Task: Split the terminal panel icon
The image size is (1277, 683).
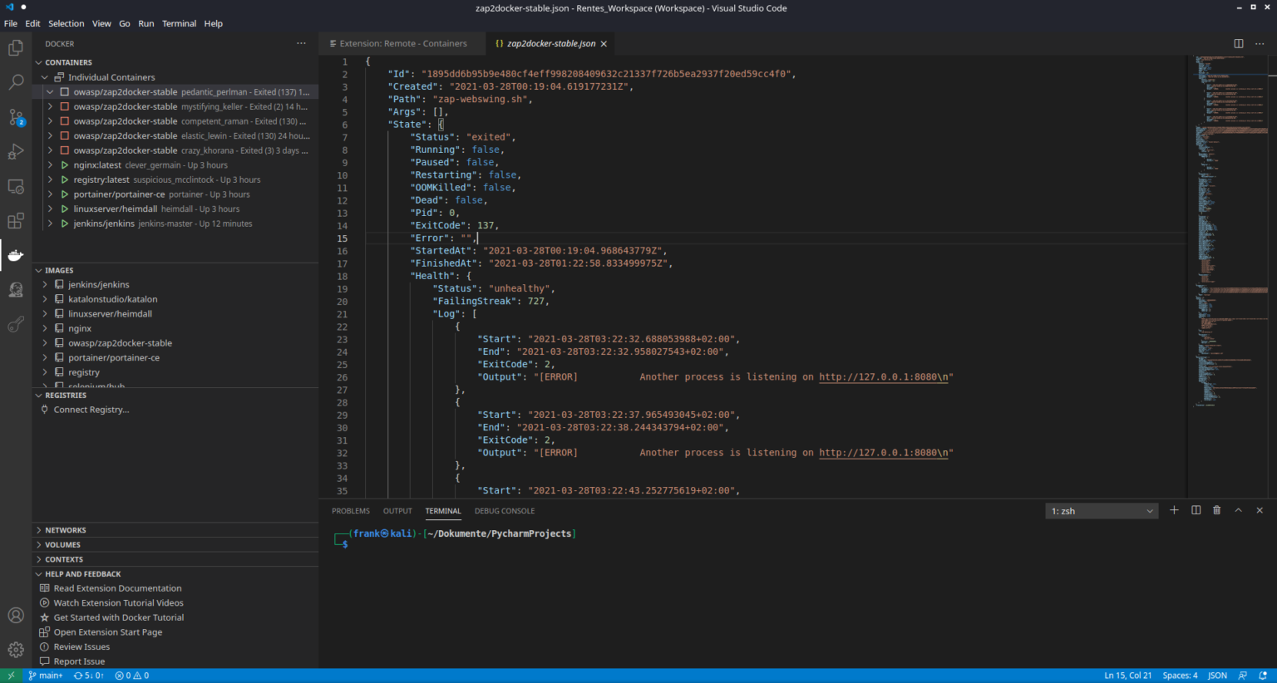Action: click(x=1196, y=510)
